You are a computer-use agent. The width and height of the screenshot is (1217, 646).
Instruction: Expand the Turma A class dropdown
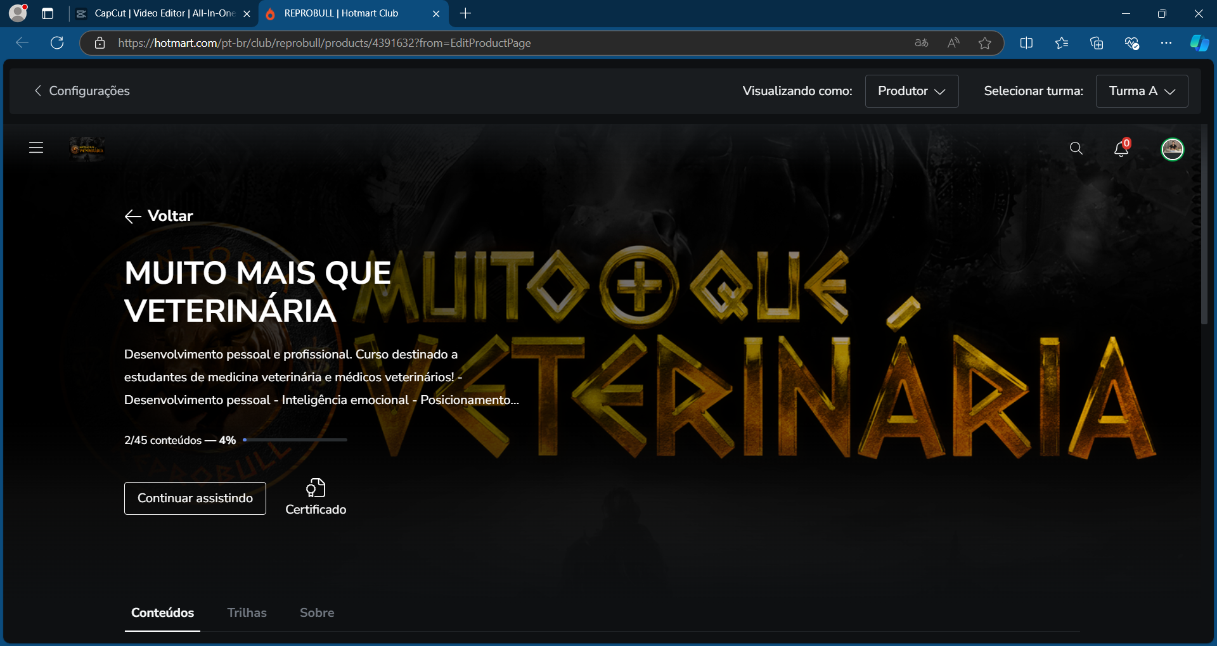point(1142,91)
